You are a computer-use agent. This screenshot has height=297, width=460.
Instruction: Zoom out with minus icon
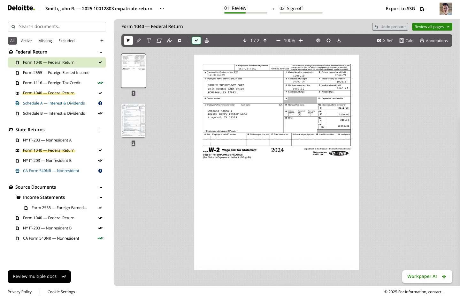point(278,40)
